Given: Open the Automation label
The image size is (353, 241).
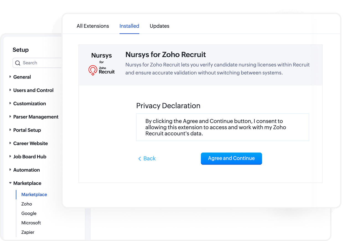Looking at the screenshot, I should pyautogui.click(x=27, y=170).
